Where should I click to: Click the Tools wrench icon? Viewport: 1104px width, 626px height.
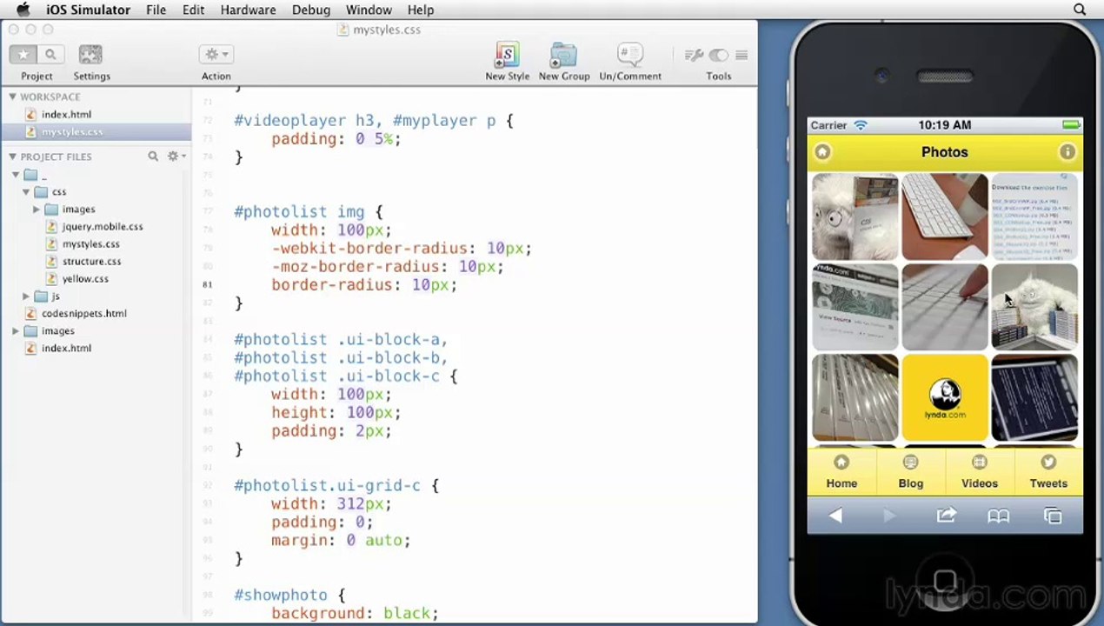(x=693, y=55)
